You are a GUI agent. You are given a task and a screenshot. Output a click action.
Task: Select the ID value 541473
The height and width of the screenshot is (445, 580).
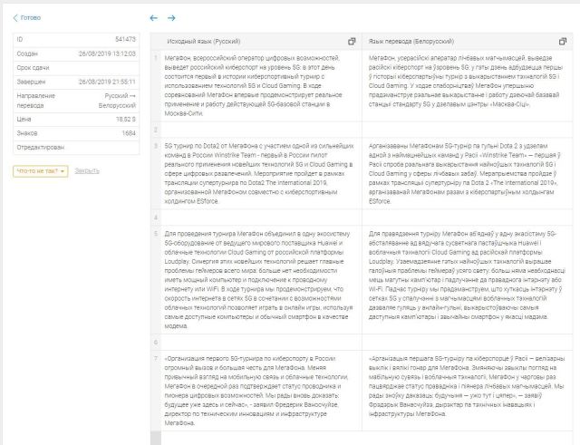pyautogui.click(x=125, y=39)
